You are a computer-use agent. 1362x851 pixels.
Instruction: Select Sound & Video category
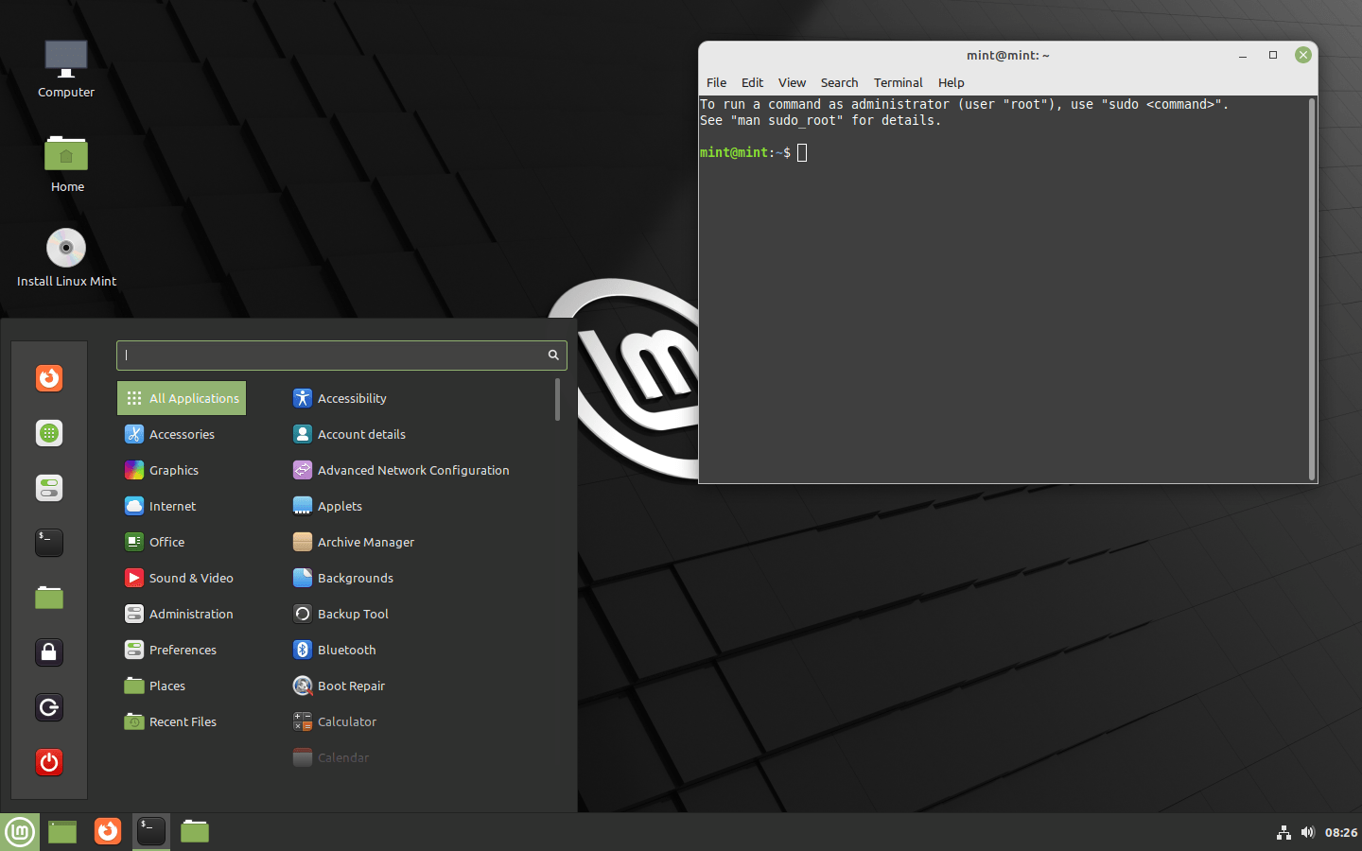point(180,578)
